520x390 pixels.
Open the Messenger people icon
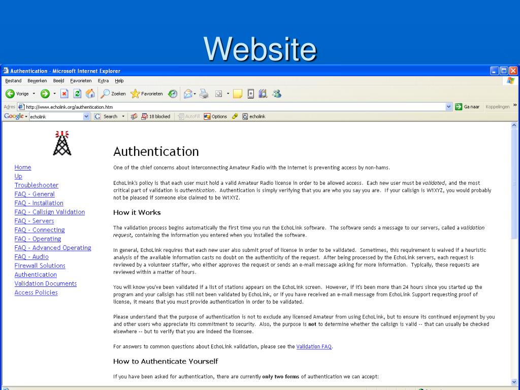pyautogui.click(x=277, y=94)
